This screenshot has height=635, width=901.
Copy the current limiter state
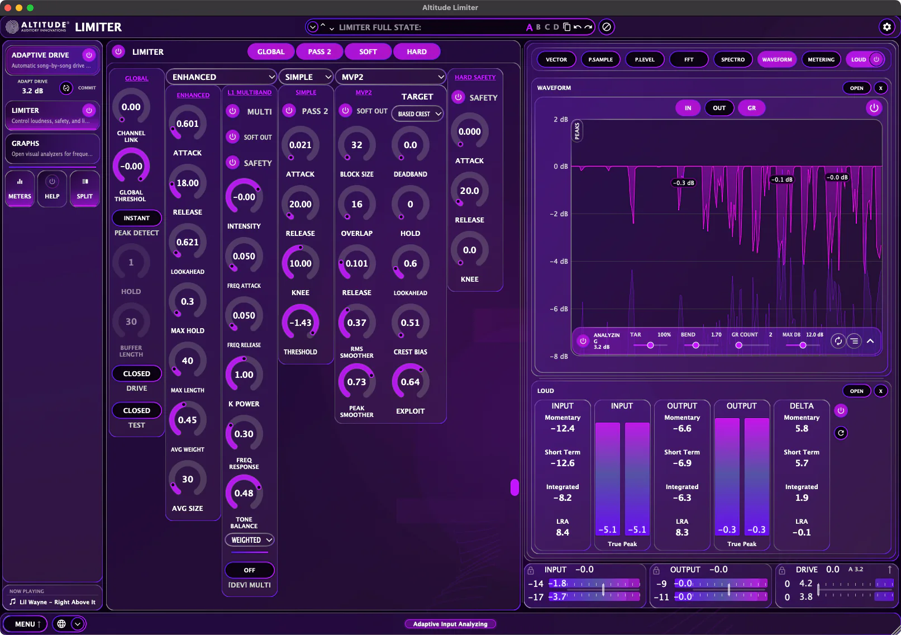coord(566,27)
